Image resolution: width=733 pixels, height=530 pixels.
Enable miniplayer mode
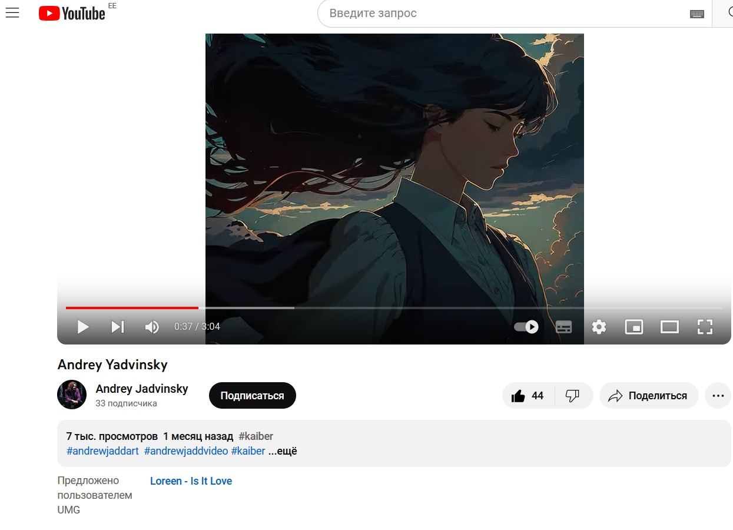pyautogui.click(x=634, y=327)
